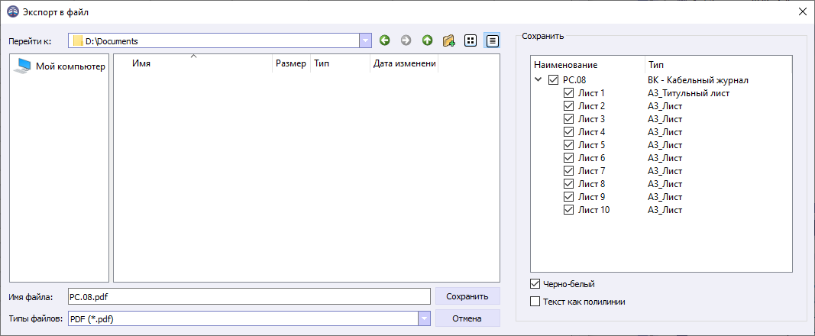Sort files by Имя column

[x=192, y=63]
